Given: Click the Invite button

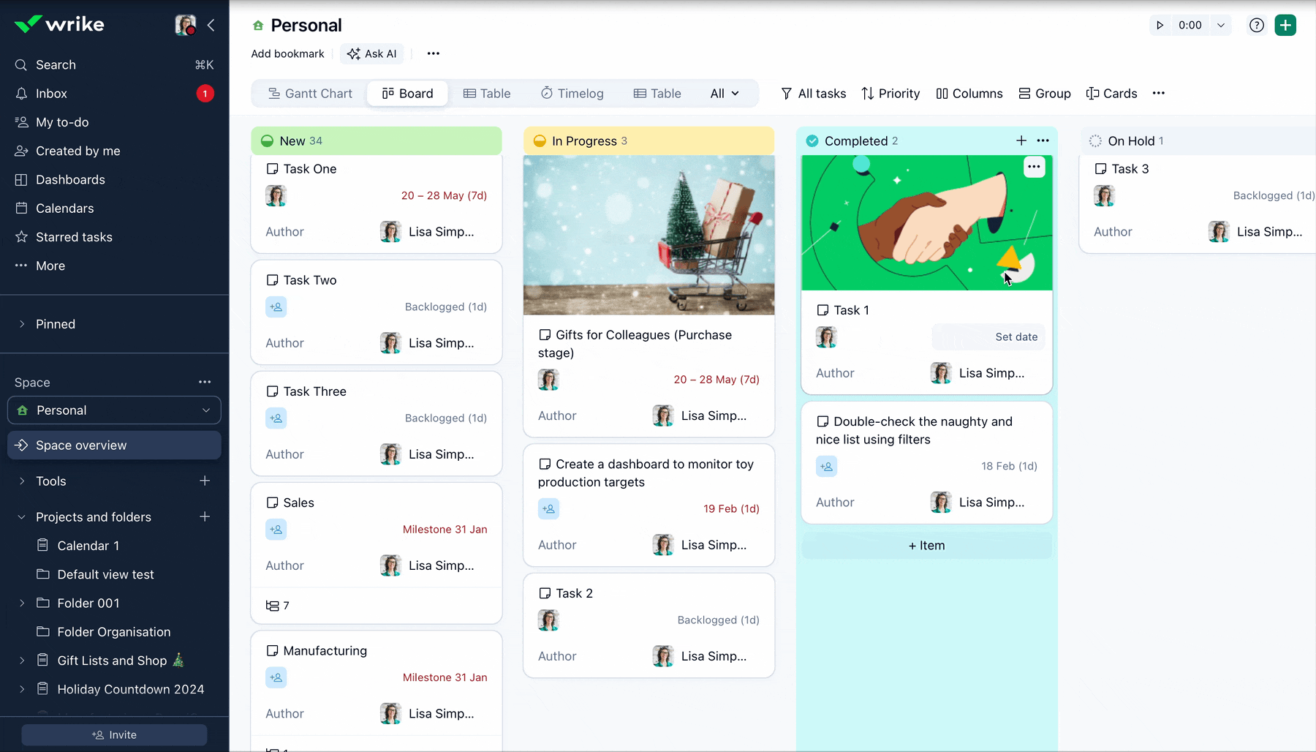Looking at the screenshot, I should [x=114, y=734].
